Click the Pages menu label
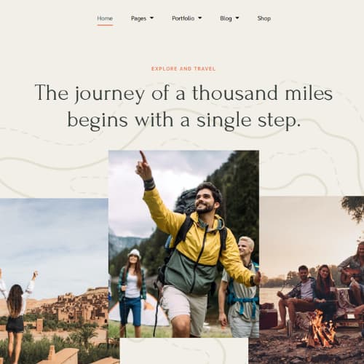Image resolution: width=364 pixels, height=364 pixels. pyautogui.click(x=138, y=18)
